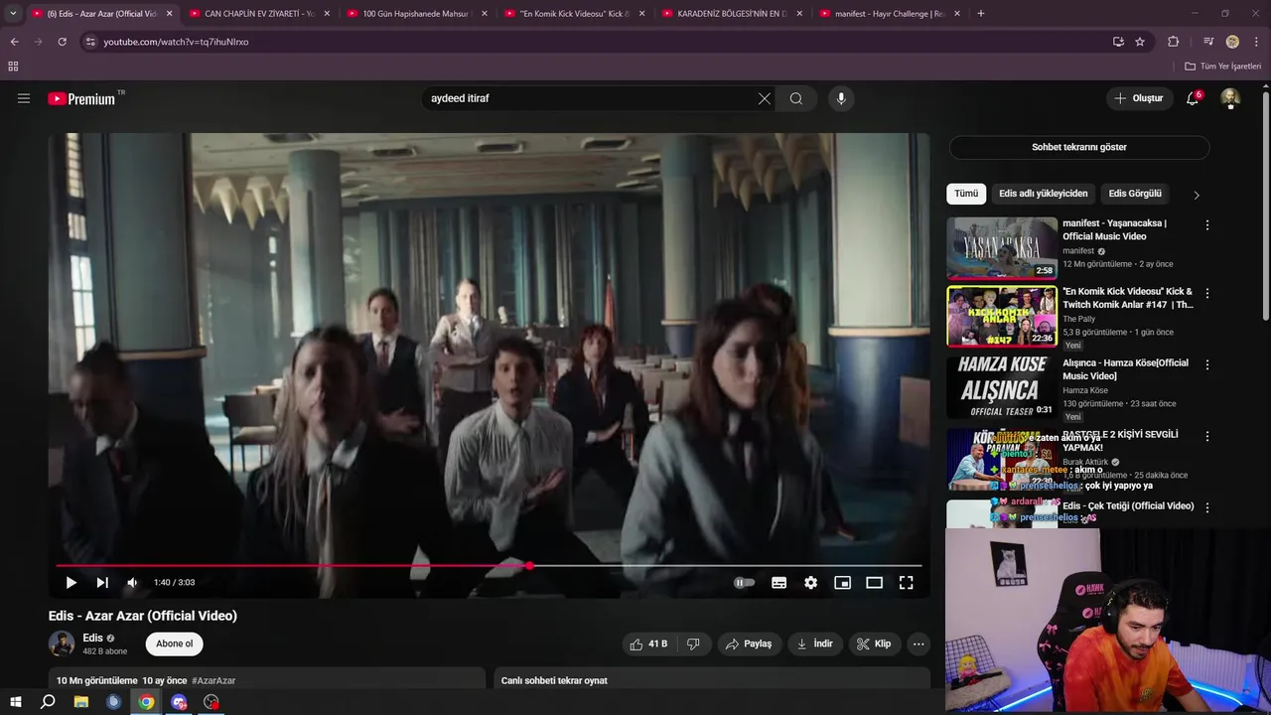Open the YouTube guide hamburger menu
The height and width of the screenshot is (715, 1271).
coord(24,98)
